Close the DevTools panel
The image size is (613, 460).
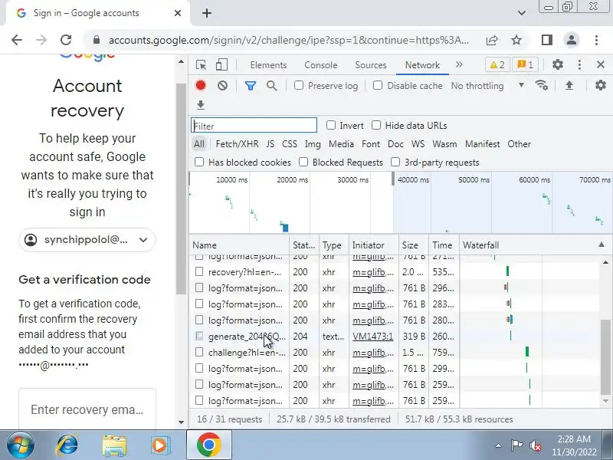pyautogui.click(x=601, y=64)
